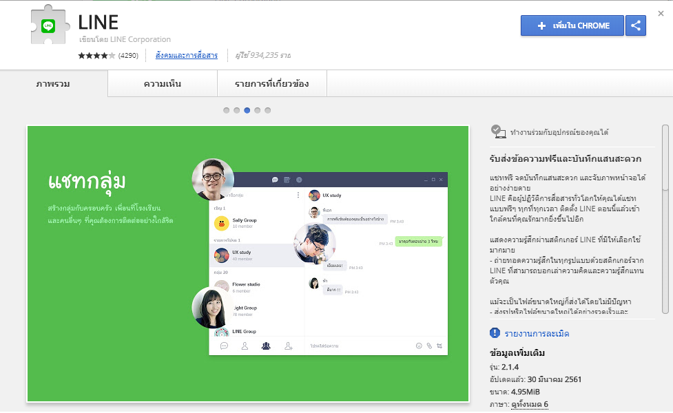Click the Sally Group duck avatar
This screenshot has width=673, height=413.
tap(222, 223)
